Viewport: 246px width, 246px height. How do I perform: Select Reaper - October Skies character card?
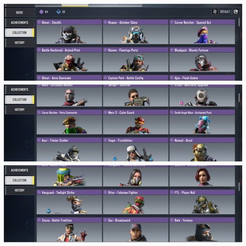click(x=136, y=32)
